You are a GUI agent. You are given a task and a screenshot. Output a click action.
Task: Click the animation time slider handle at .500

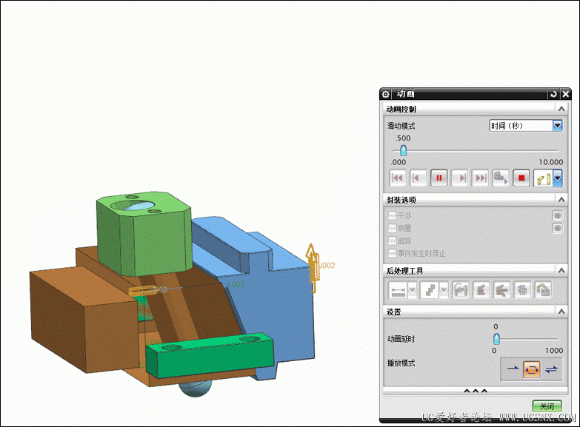(403, 150)
